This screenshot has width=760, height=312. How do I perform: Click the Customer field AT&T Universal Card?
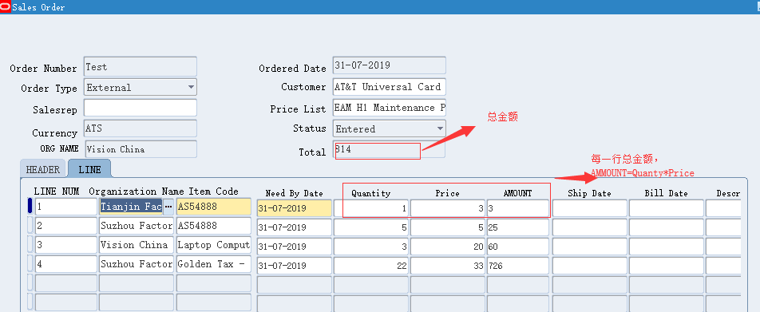click(x=390, y=87)
